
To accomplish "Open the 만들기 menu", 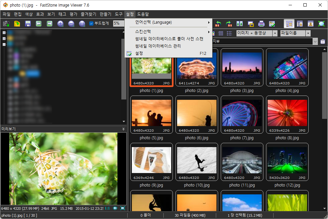I will click(106, 14).
